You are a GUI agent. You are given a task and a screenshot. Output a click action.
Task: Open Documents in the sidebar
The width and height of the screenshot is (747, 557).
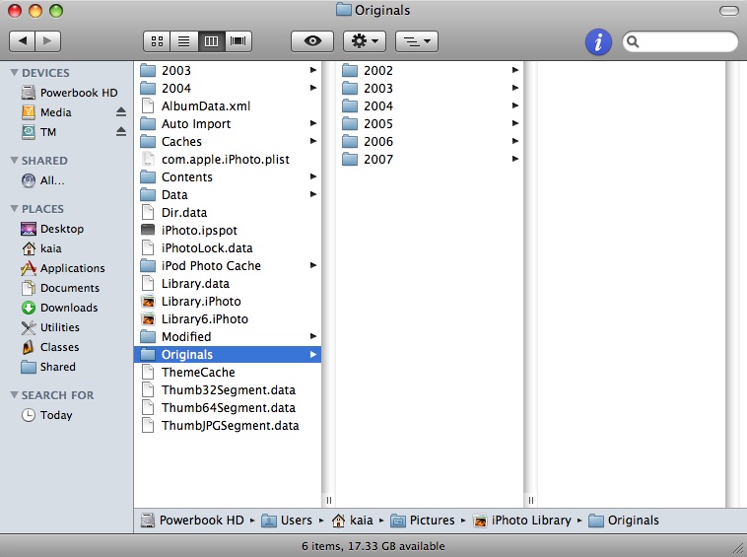click(60, 288)
